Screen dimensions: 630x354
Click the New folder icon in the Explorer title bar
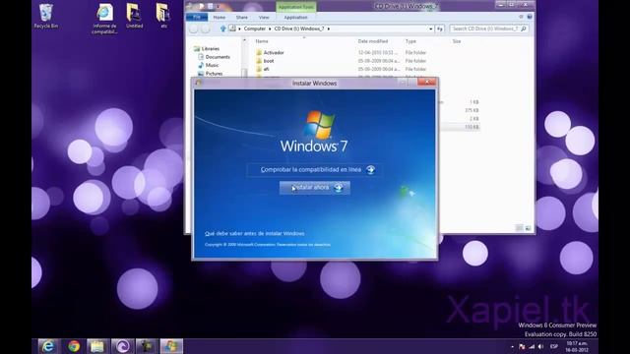click(210, 7)
